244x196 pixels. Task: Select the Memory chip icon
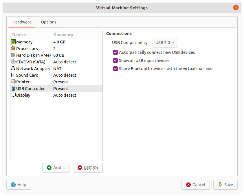(x=13, y=42)
